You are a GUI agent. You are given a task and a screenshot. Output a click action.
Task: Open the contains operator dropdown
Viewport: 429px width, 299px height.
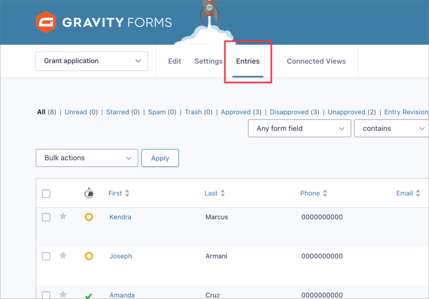pos(392,128)
